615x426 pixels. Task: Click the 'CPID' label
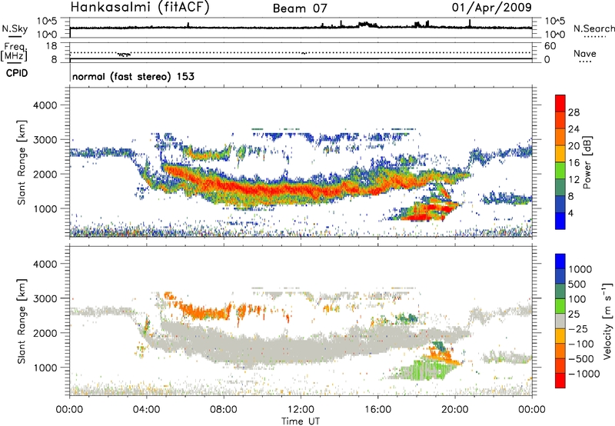(17, 73)
